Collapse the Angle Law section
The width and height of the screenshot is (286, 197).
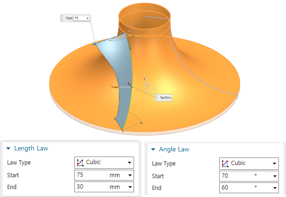pos(153,150)
